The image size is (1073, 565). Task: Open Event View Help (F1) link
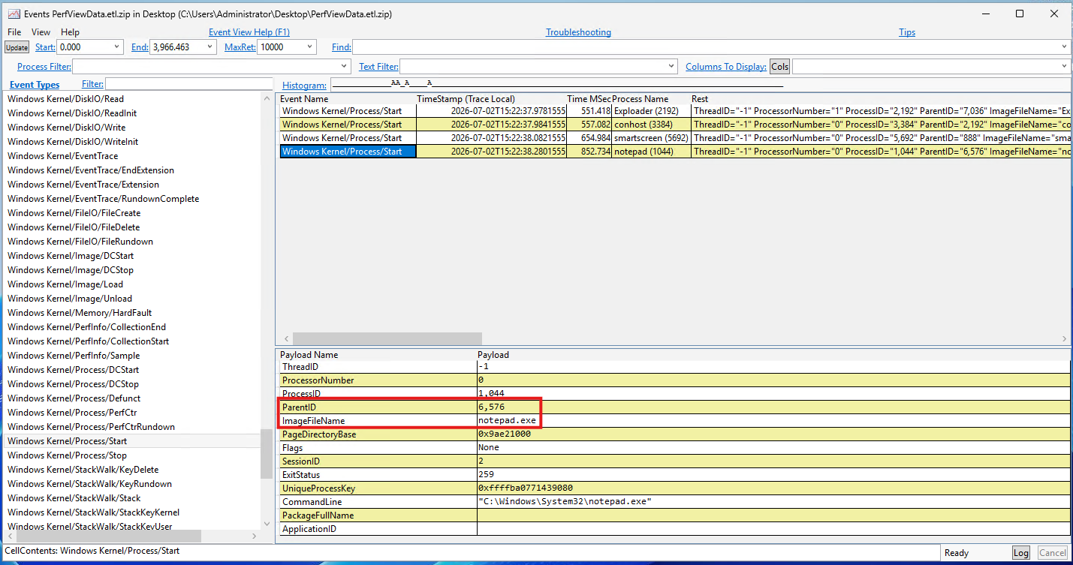pos(249,32)
